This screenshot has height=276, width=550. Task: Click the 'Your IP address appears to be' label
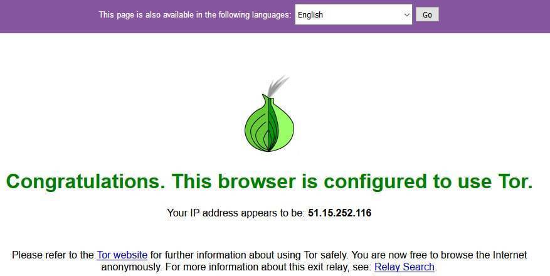click(236, 213)
